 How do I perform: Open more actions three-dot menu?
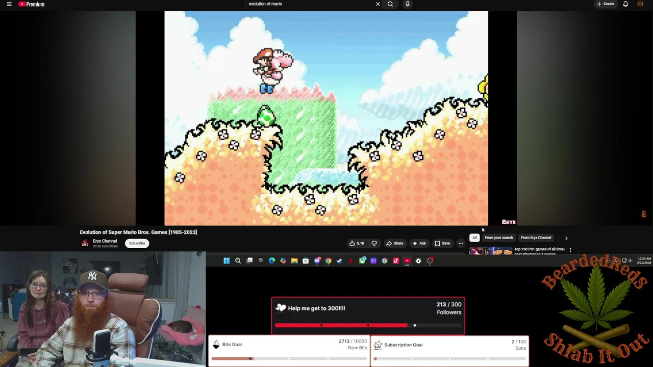(x=461, y=243)
